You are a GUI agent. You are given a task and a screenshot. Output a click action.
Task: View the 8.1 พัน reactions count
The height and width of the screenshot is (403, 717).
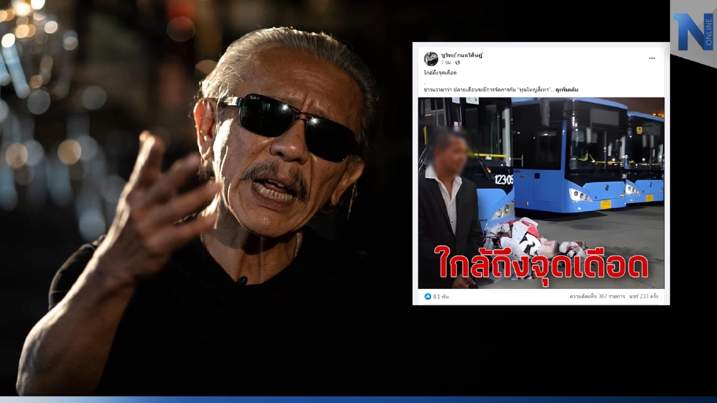coord(440,296)
